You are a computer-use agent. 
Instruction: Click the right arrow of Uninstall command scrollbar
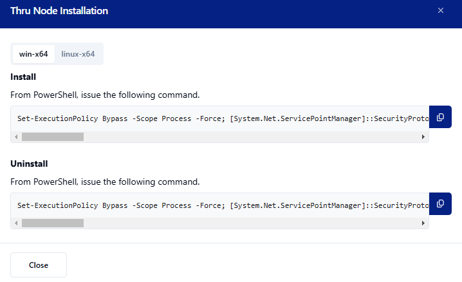(x=423, y=223)
